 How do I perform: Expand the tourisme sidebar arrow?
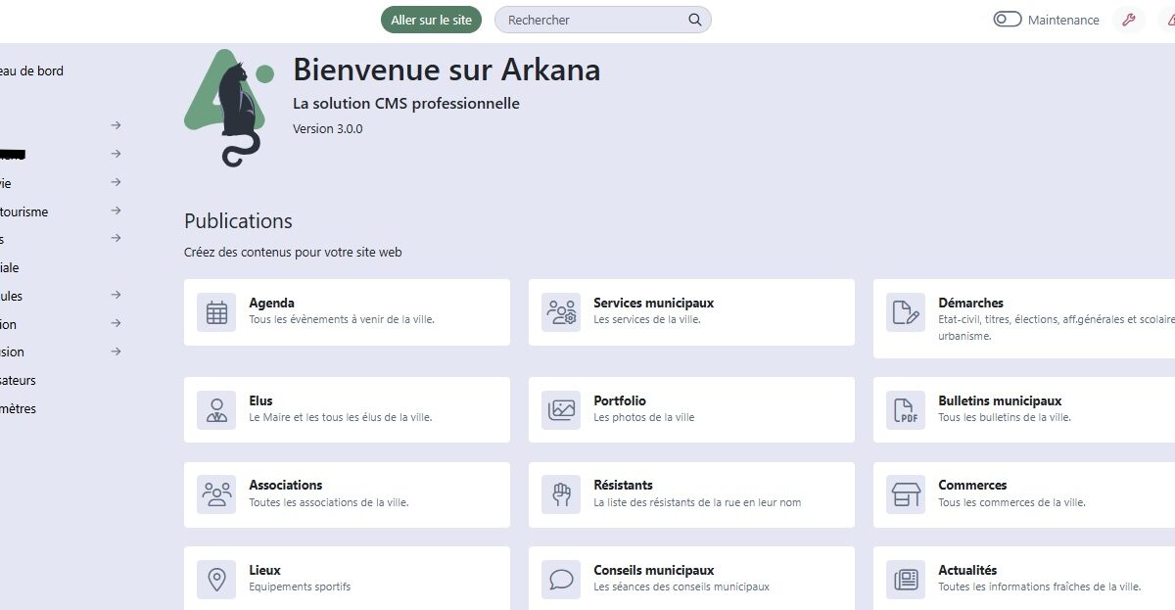[x=116, y=211]
